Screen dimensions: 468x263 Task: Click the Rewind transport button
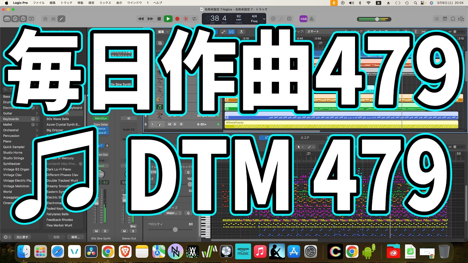141,19
